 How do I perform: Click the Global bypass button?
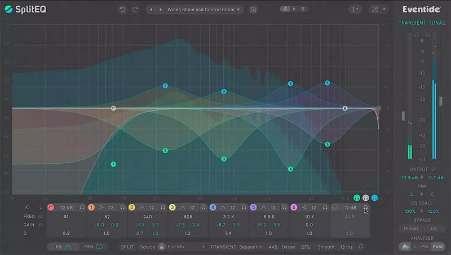click(x=411, y=229)
